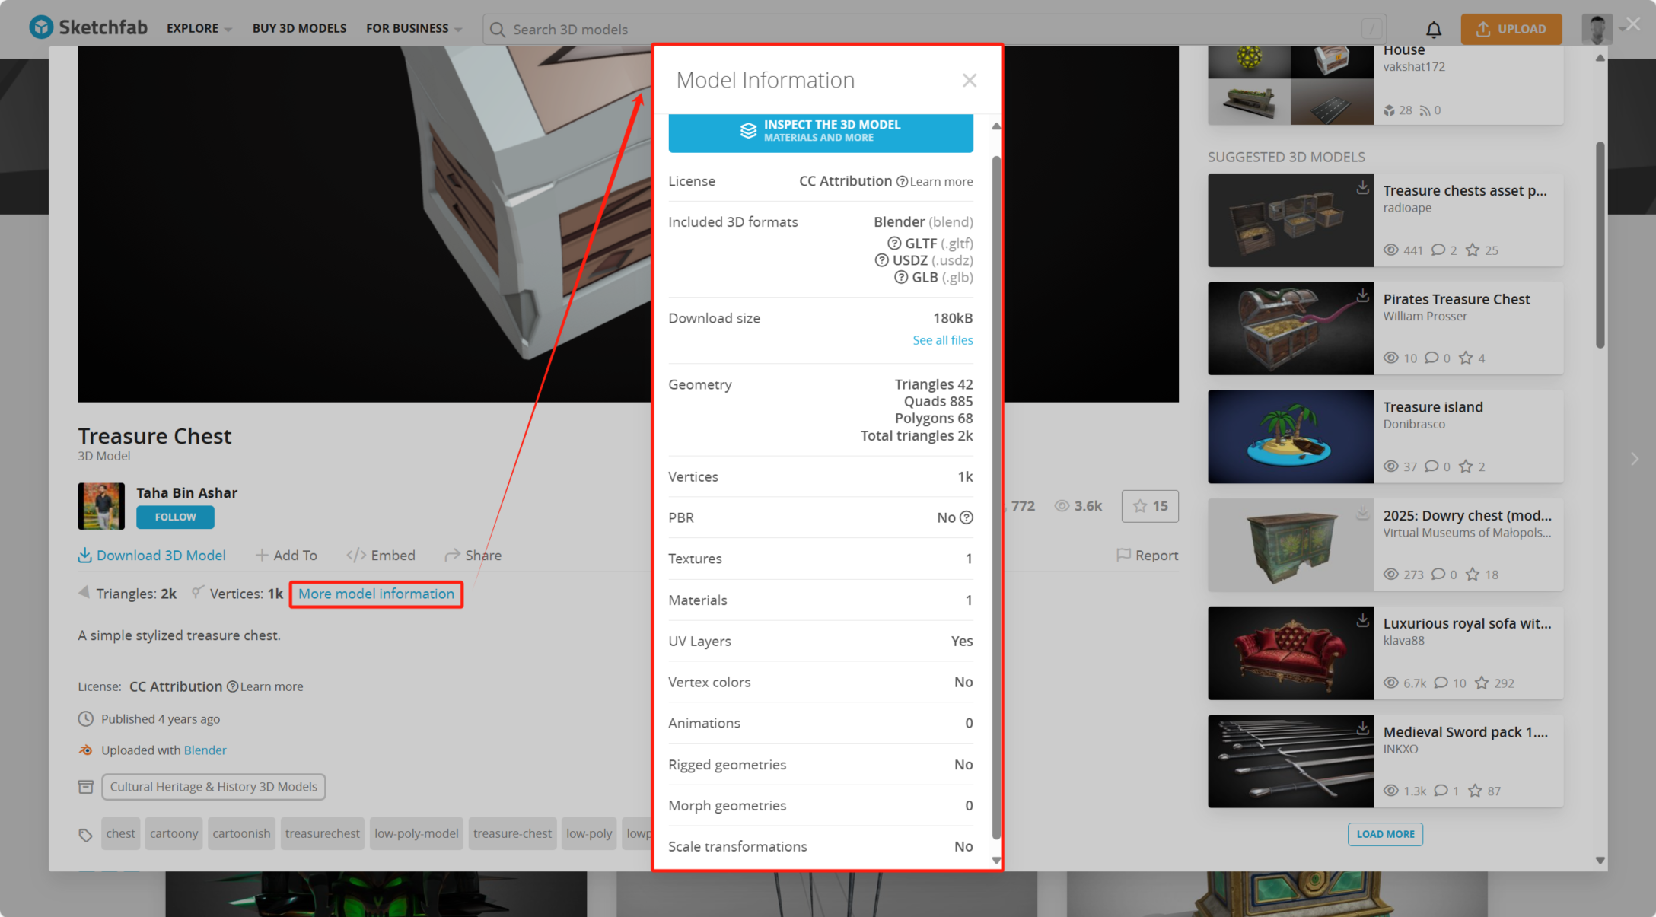This screenshot has height=917, width=1656.
Task: Click the Download 3D Model icon
Action: (x=84, y=556)
